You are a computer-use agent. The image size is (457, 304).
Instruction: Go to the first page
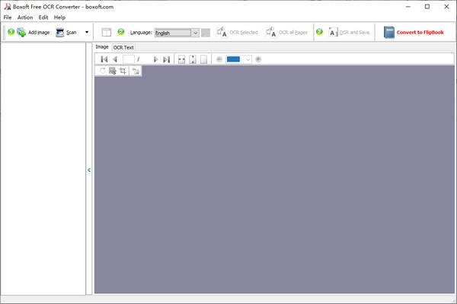[x=104, y=59]
